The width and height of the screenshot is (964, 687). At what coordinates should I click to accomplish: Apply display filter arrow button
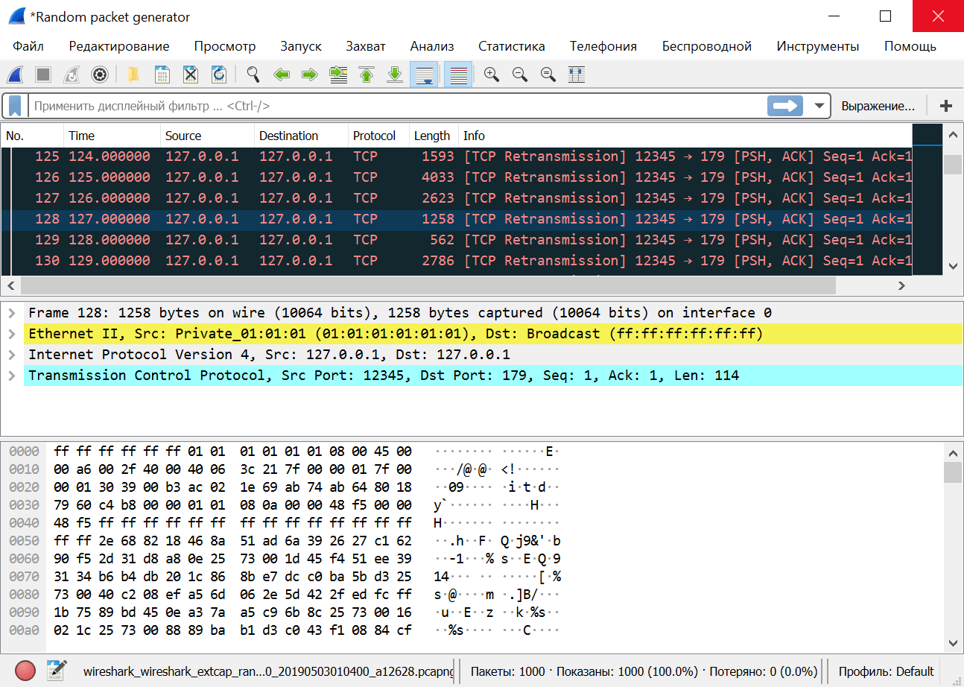(x=785, y=106)
